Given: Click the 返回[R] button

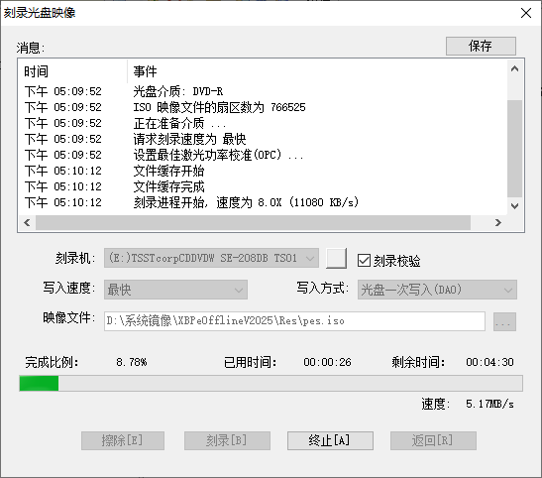Looking at the screenshot, I should click(x=433, y=440).
